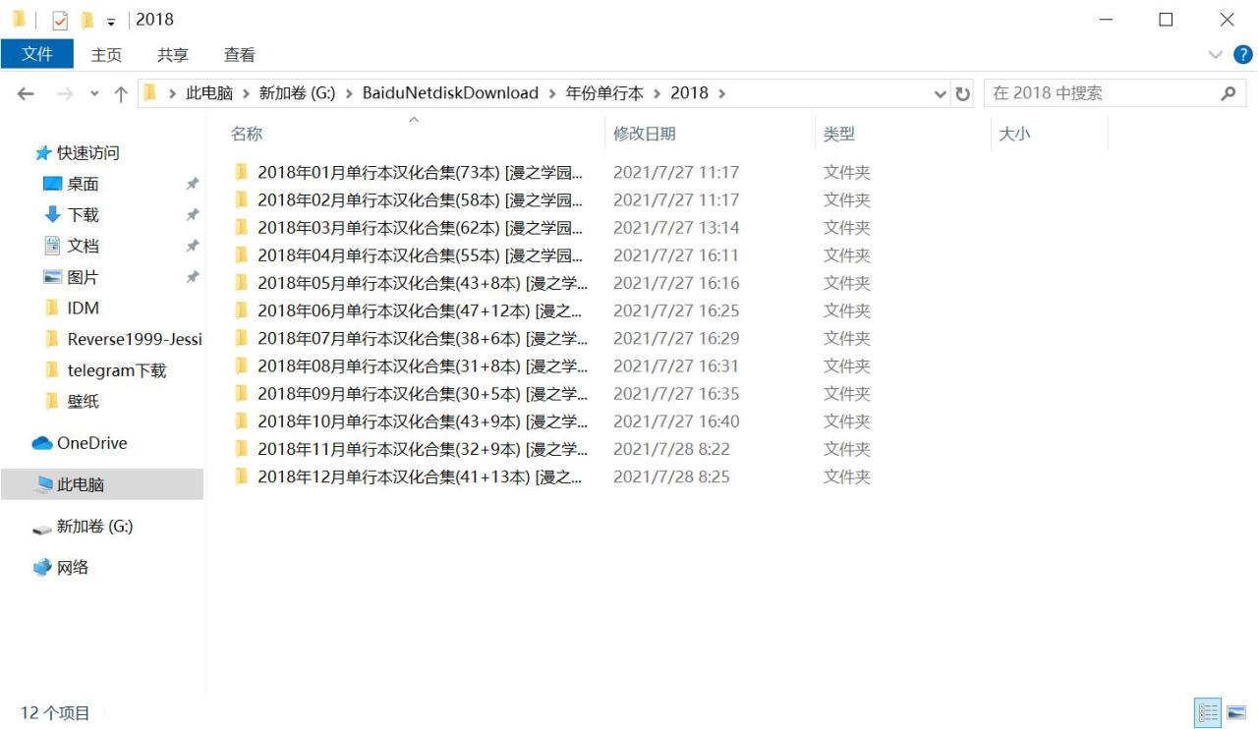The width and height of the screenshot is (1258, 729).
Task: Switch to the large icons view button
Action: click(x=1236, y=712)
